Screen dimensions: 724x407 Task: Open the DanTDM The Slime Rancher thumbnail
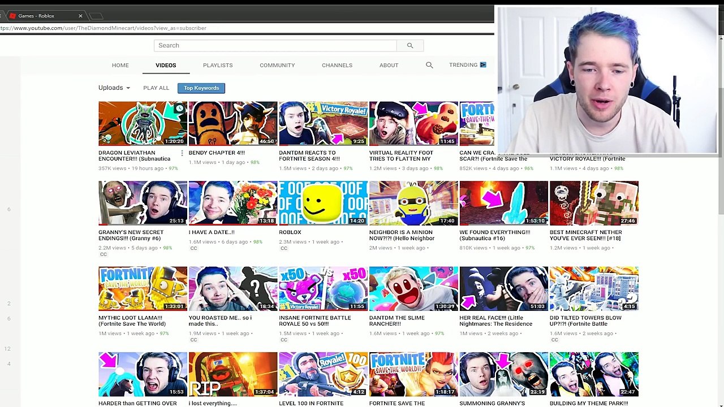413,289
